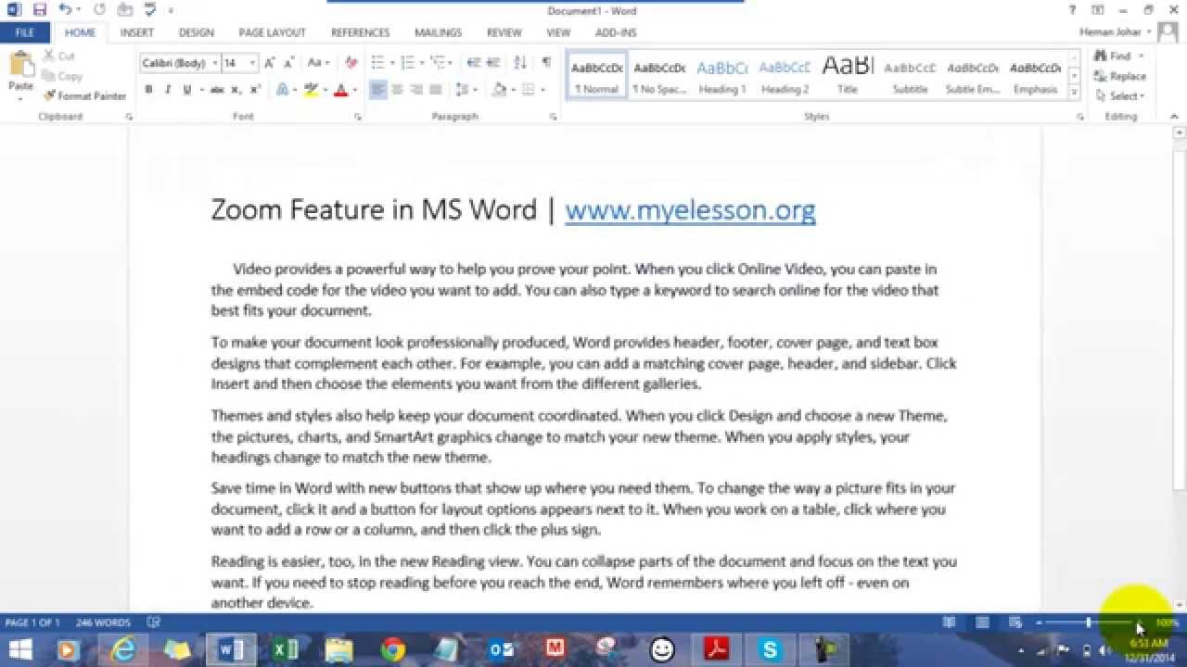Click the zoom slider handle

coord(1089,623)
